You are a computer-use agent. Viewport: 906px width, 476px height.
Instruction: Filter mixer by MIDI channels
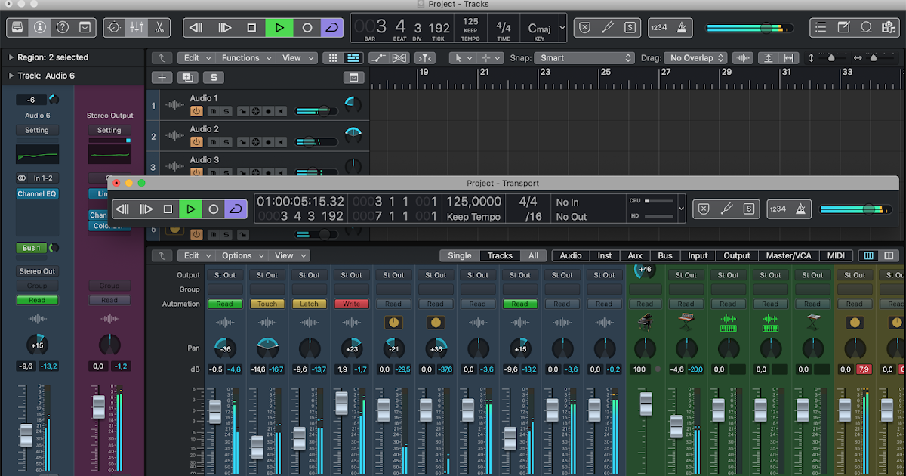[x=836, y=255]
